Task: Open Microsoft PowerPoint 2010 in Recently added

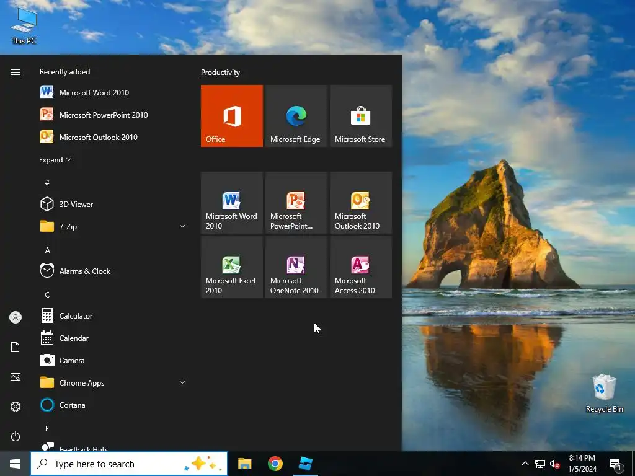Action: click(113, 115)
